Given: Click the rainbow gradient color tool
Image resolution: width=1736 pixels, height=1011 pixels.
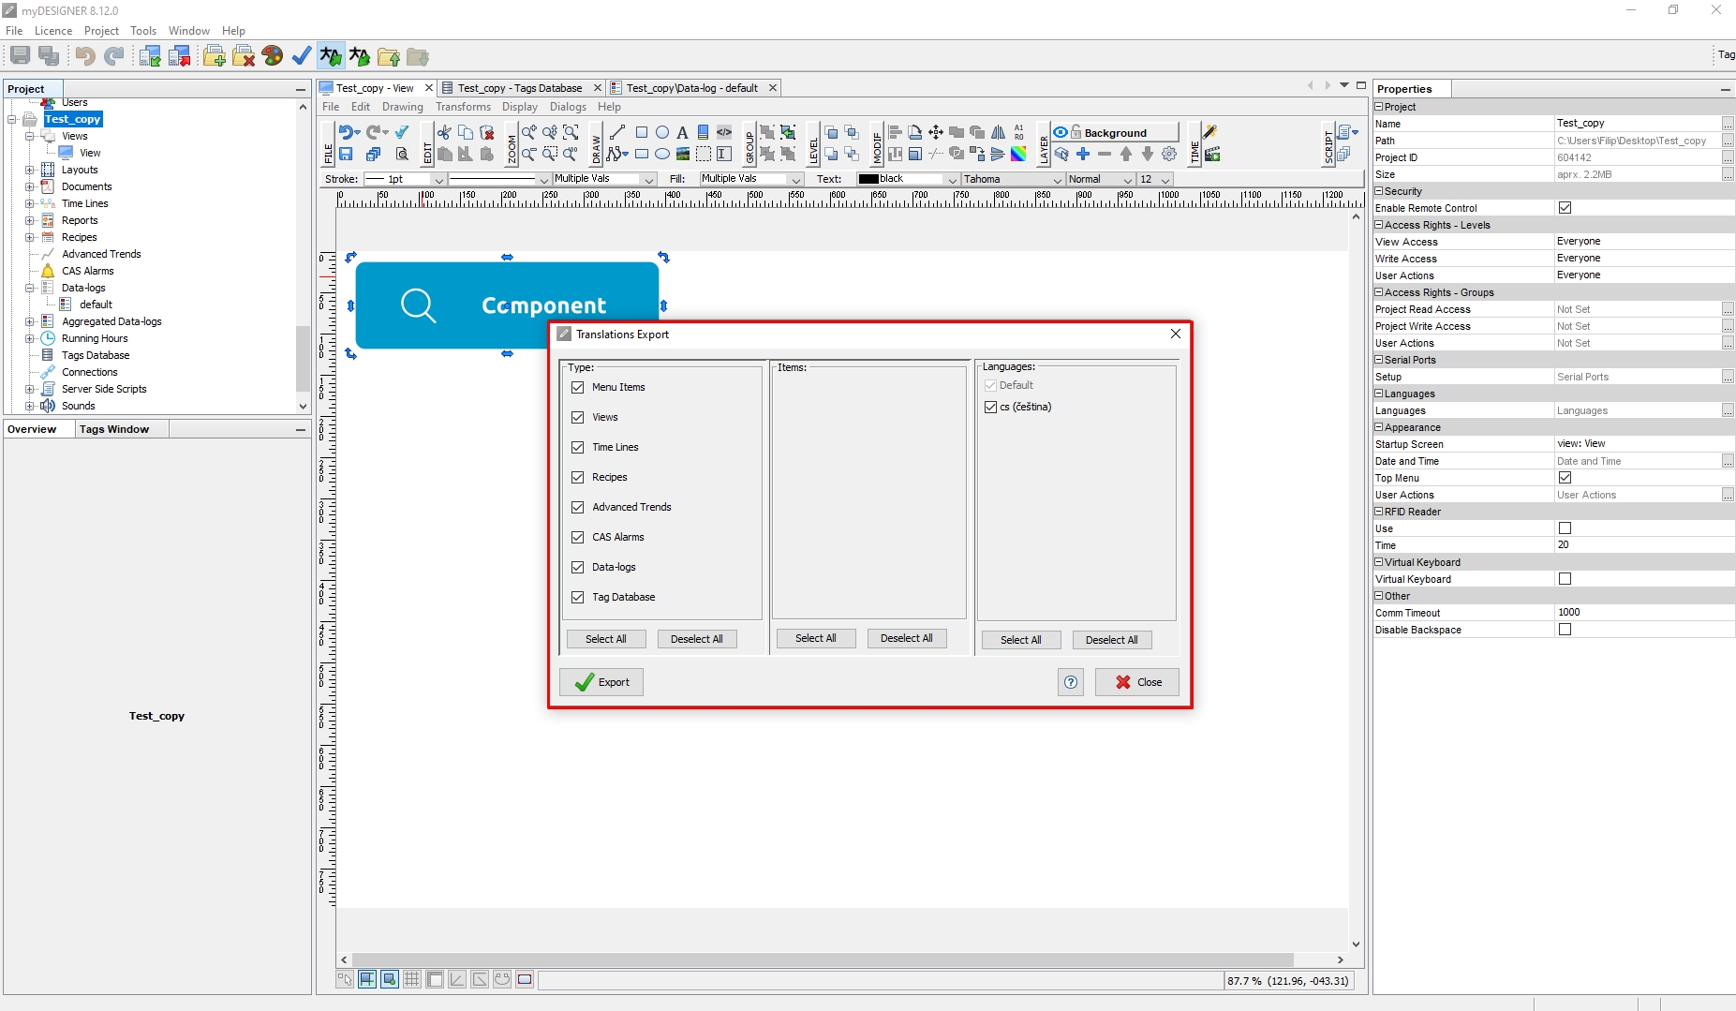Looking at the screenshot, I should coord(1018,154).
